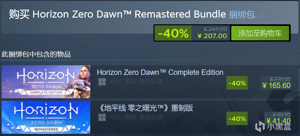Click the -40% badge for 重制版
Screen dimensions: 300x136
point(237,118)
